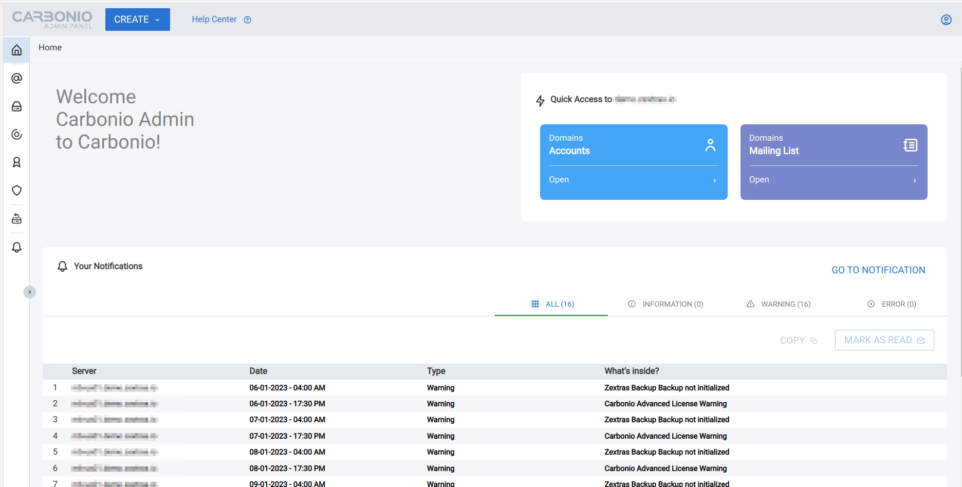This screenshot has height=487, width=962.
Task: Click the chevron on Mailing List Open row
Action: (x=915, y=180)
